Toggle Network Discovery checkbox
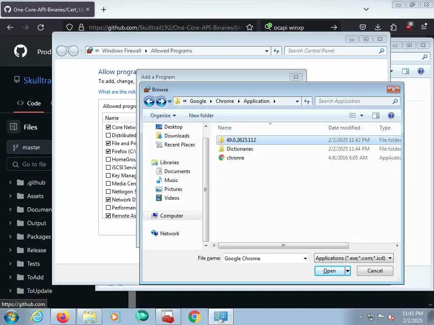Screen dimensions: 434x325 pyautogui.click(x=108, y=200)
